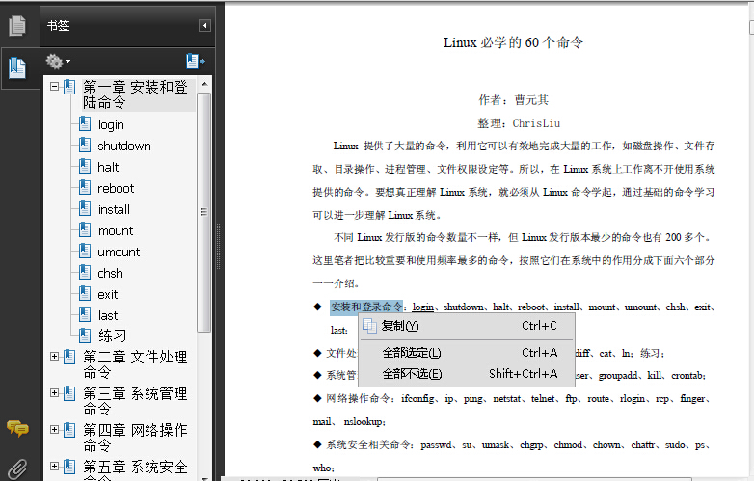The width and height of the screenshot is (754, 481).
Task: Choose 复制(Y) from context menu
Action: pyautogui.click(x=467, y=326)
